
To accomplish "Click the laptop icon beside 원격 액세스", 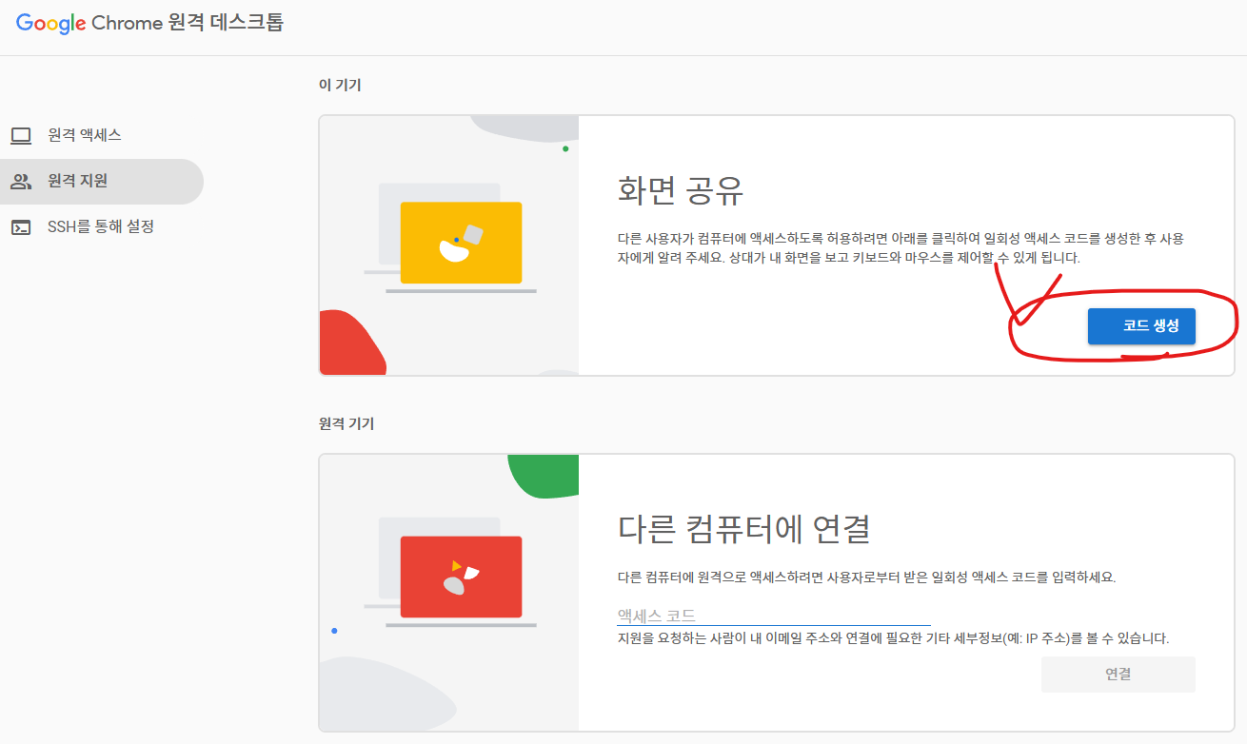I will point(21,136).
